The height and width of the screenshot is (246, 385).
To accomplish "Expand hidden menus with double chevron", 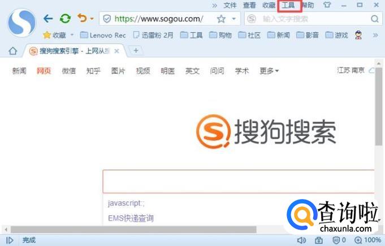I will pos(215,6).
